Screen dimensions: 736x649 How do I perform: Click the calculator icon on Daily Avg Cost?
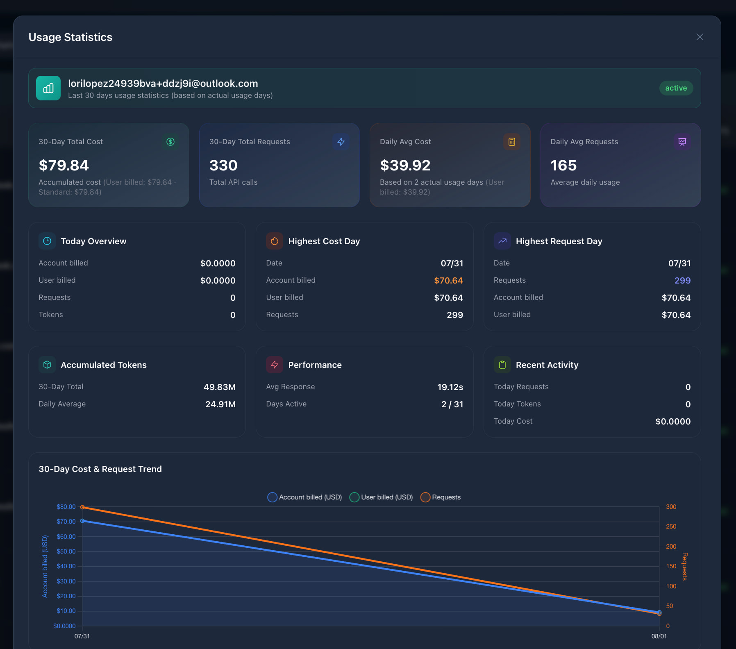[512, 142]
